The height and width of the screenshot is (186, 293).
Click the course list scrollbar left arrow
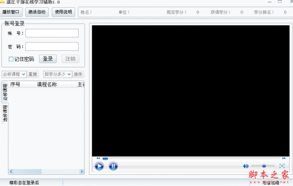pyautogui.click(x=11, y=171)
